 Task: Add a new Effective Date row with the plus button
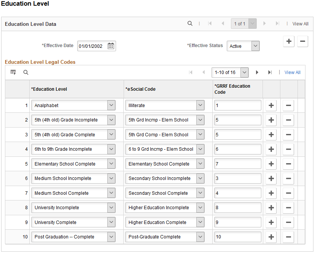tap(288, 41)
